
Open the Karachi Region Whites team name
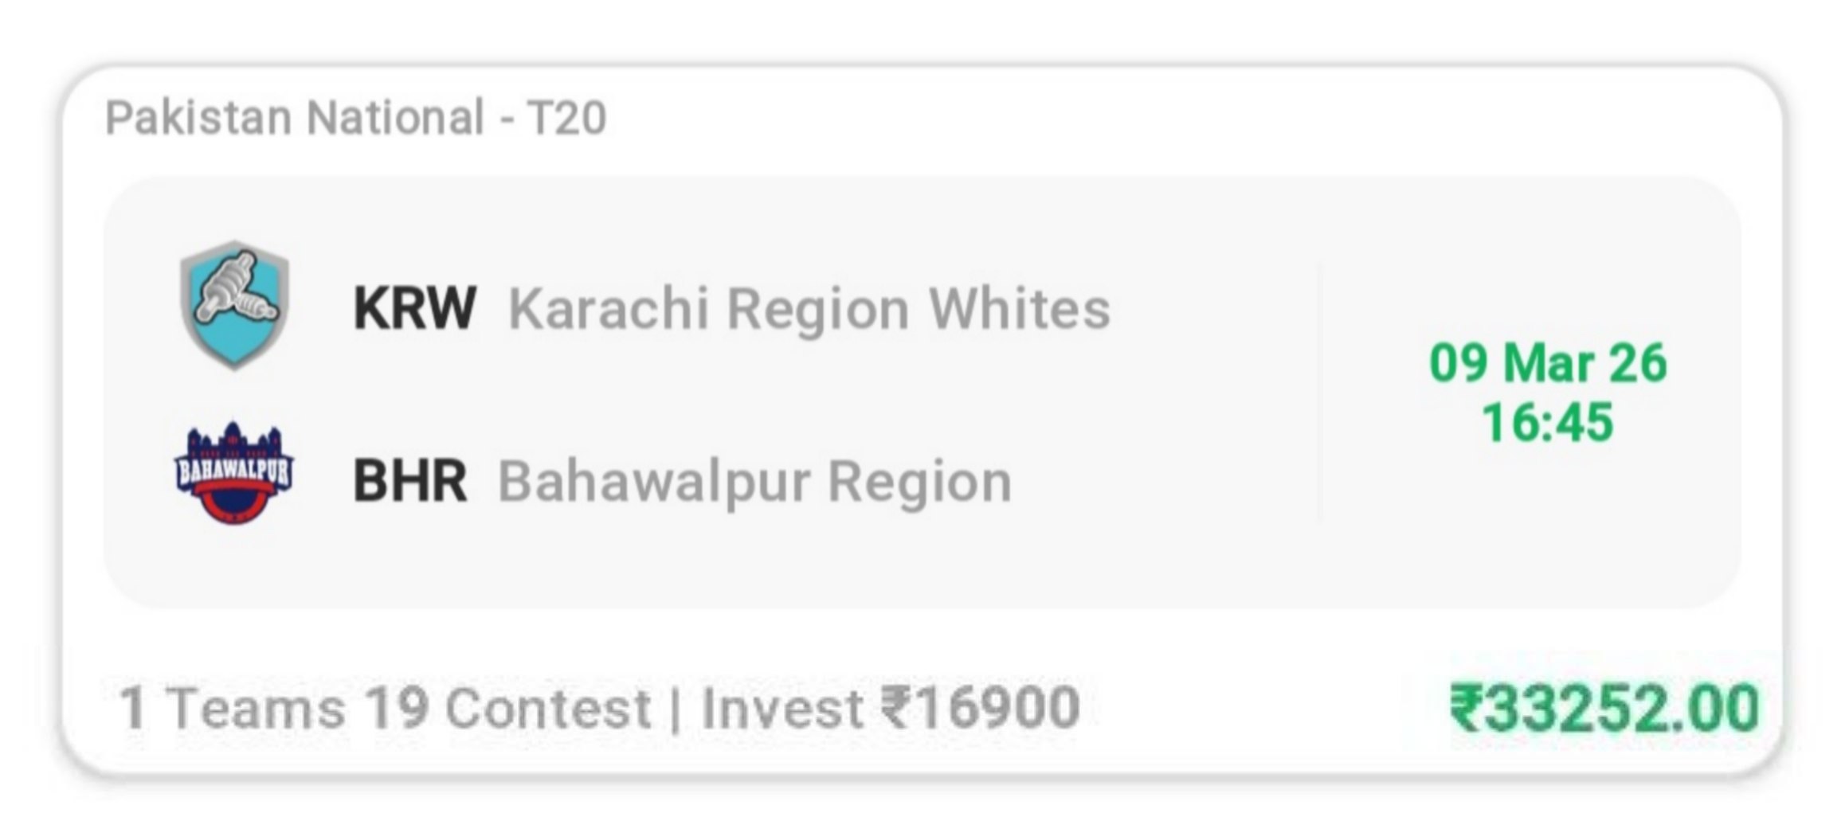(809, 308)
